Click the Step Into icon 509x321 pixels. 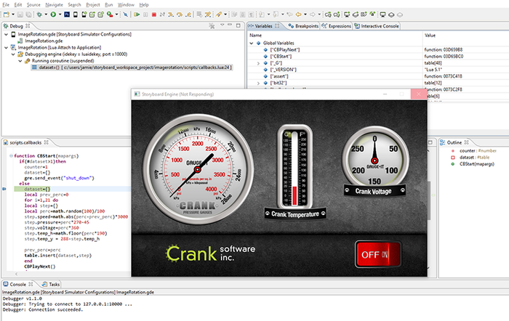point(171,15)
